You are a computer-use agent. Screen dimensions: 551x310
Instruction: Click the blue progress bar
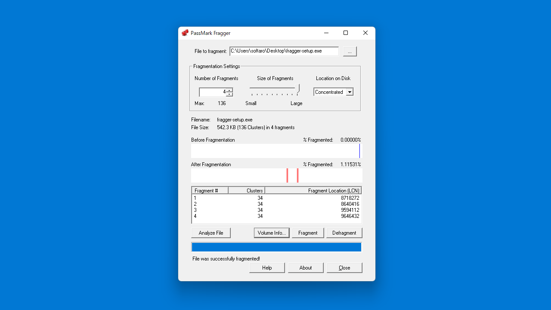276,247
